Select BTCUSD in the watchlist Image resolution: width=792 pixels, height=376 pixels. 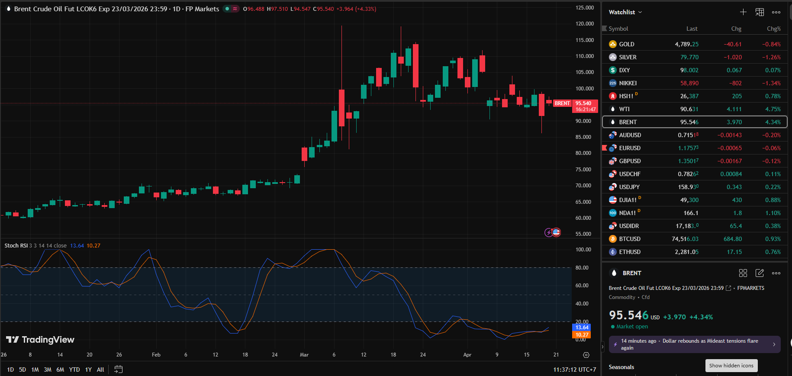[630, 239]
